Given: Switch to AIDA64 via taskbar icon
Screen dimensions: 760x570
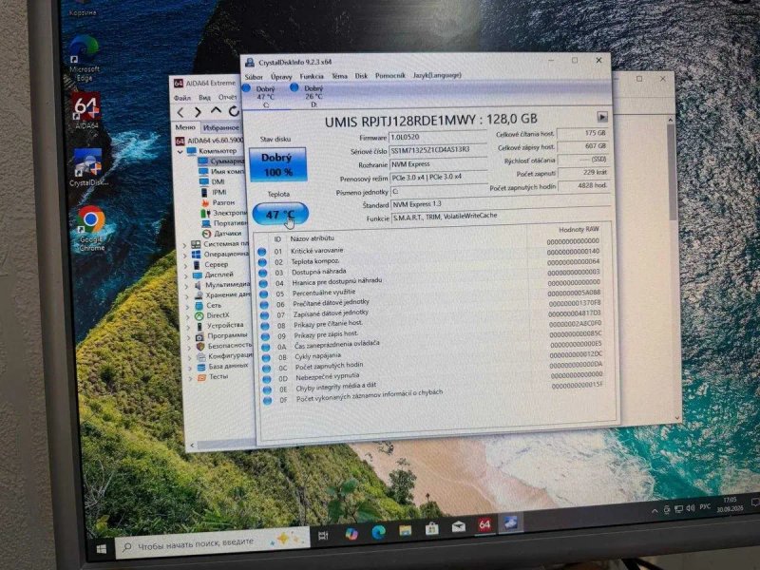Looking at the screenshot, I should (x=484, y=524).
